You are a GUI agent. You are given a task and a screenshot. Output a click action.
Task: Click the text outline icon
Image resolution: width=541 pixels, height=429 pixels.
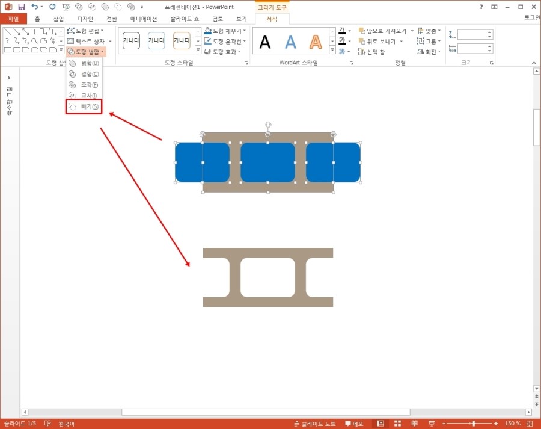(342, 41)
